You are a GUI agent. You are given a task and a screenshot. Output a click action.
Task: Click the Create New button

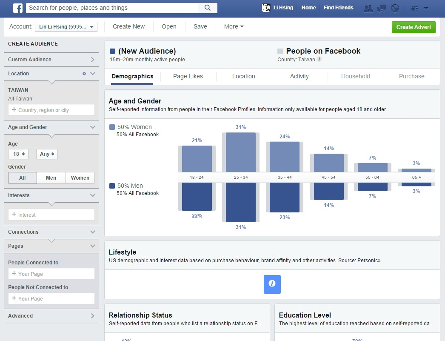click(x=128, y=26)
